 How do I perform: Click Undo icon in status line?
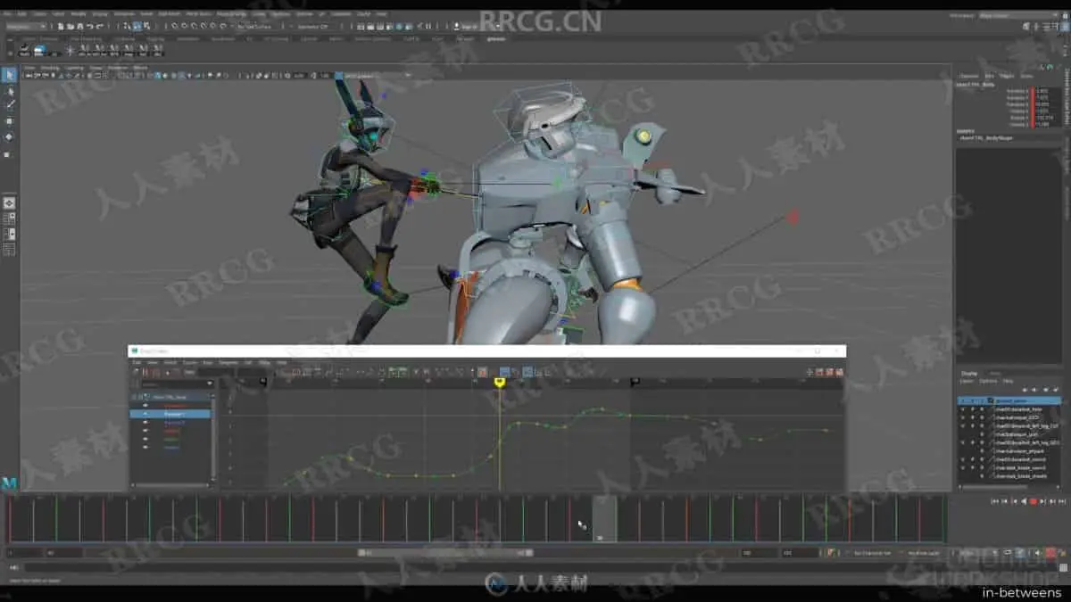point(90,26)
